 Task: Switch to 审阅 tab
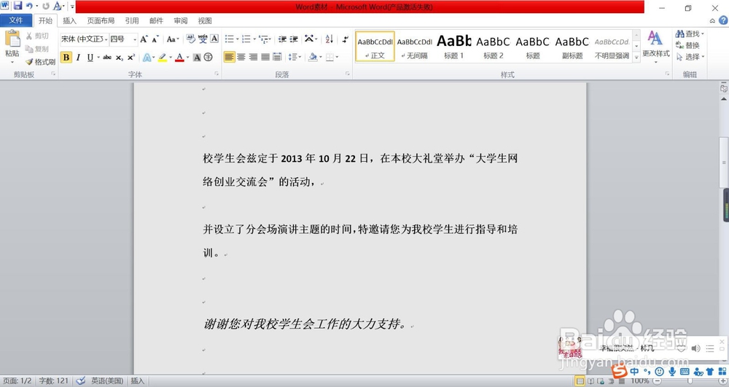[180, 20]
